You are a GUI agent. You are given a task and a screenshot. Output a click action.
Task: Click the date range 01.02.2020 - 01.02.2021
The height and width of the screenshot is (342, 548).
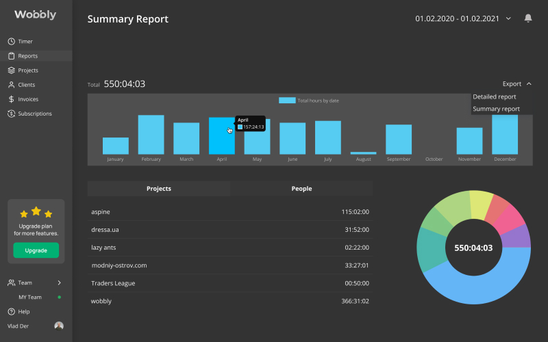(457, 18)
